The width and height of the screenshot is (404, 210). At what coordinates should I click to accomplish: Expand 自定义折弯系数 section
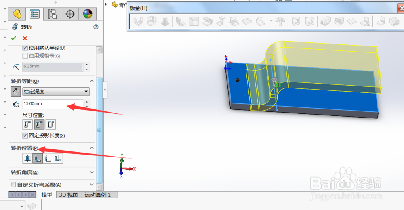click(x=92, y=185)
